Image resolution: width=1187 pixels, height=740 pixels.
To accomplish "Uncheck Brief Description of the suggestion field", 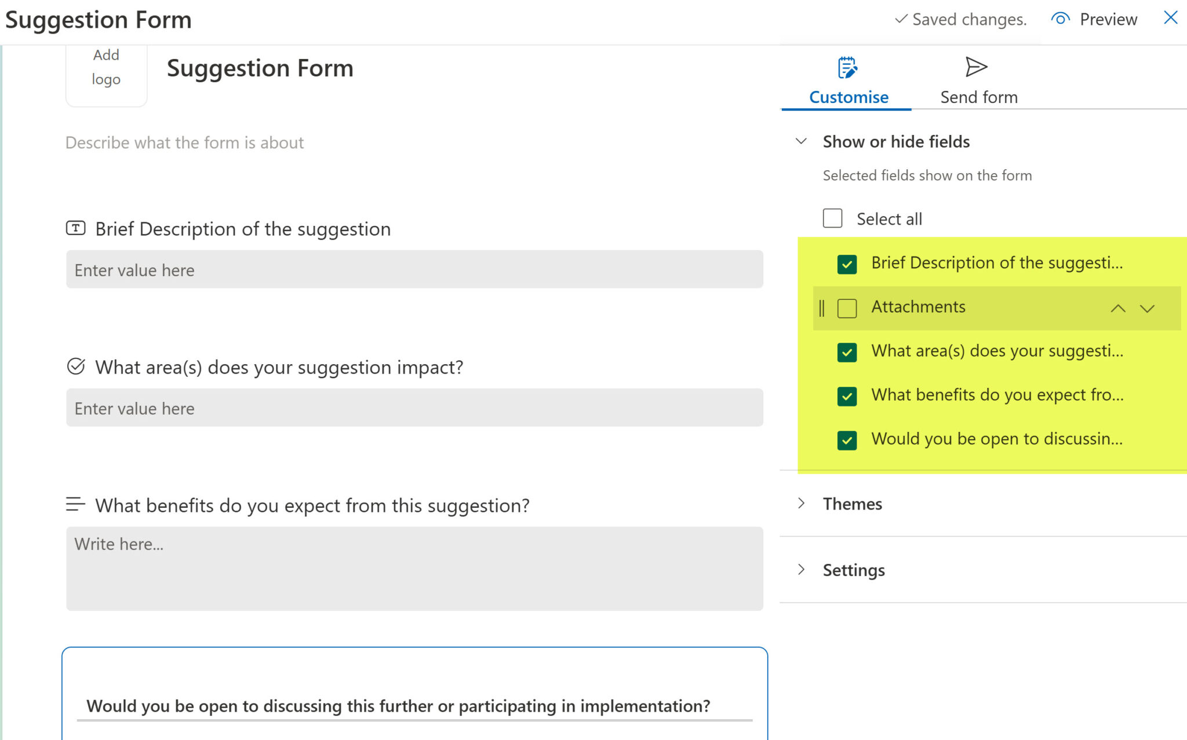I will (x=847, y=264).
